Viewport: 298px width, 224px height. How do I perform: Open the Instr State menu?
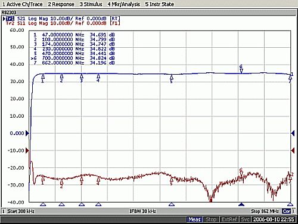[159, 4]
